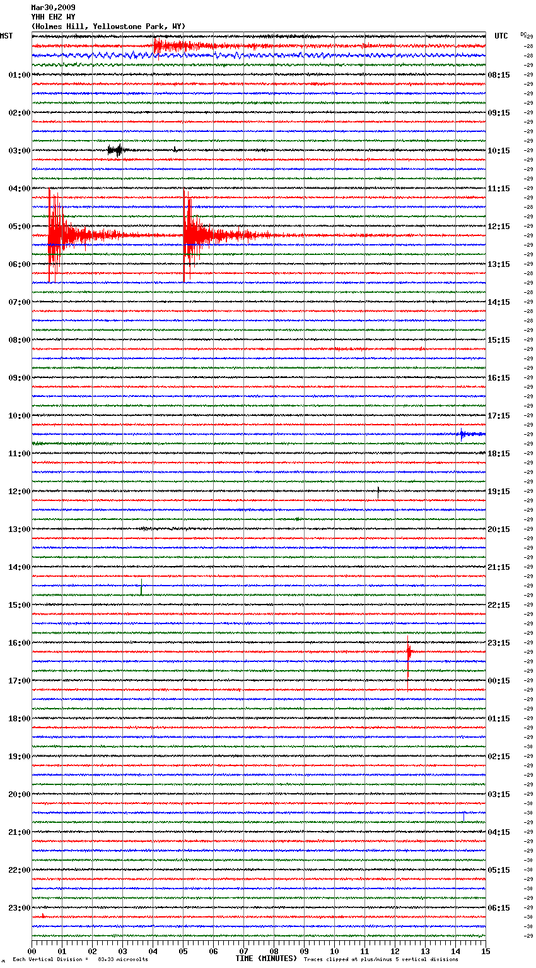Click the minute 05 tick label on bottom axis
The image size is (536, 968).
183,951
